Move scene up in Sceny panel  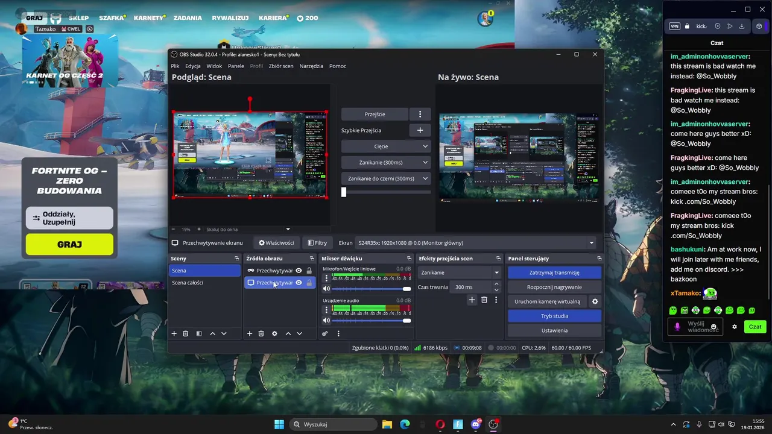point(212,333)
